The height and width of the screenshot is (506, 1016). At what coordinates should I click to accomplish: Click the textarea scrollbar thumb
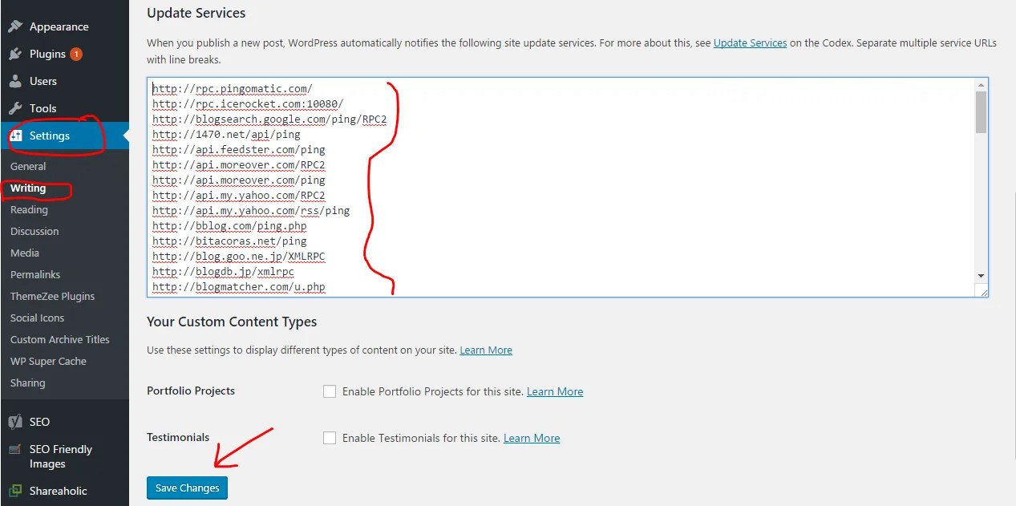[x=981, y=111]
